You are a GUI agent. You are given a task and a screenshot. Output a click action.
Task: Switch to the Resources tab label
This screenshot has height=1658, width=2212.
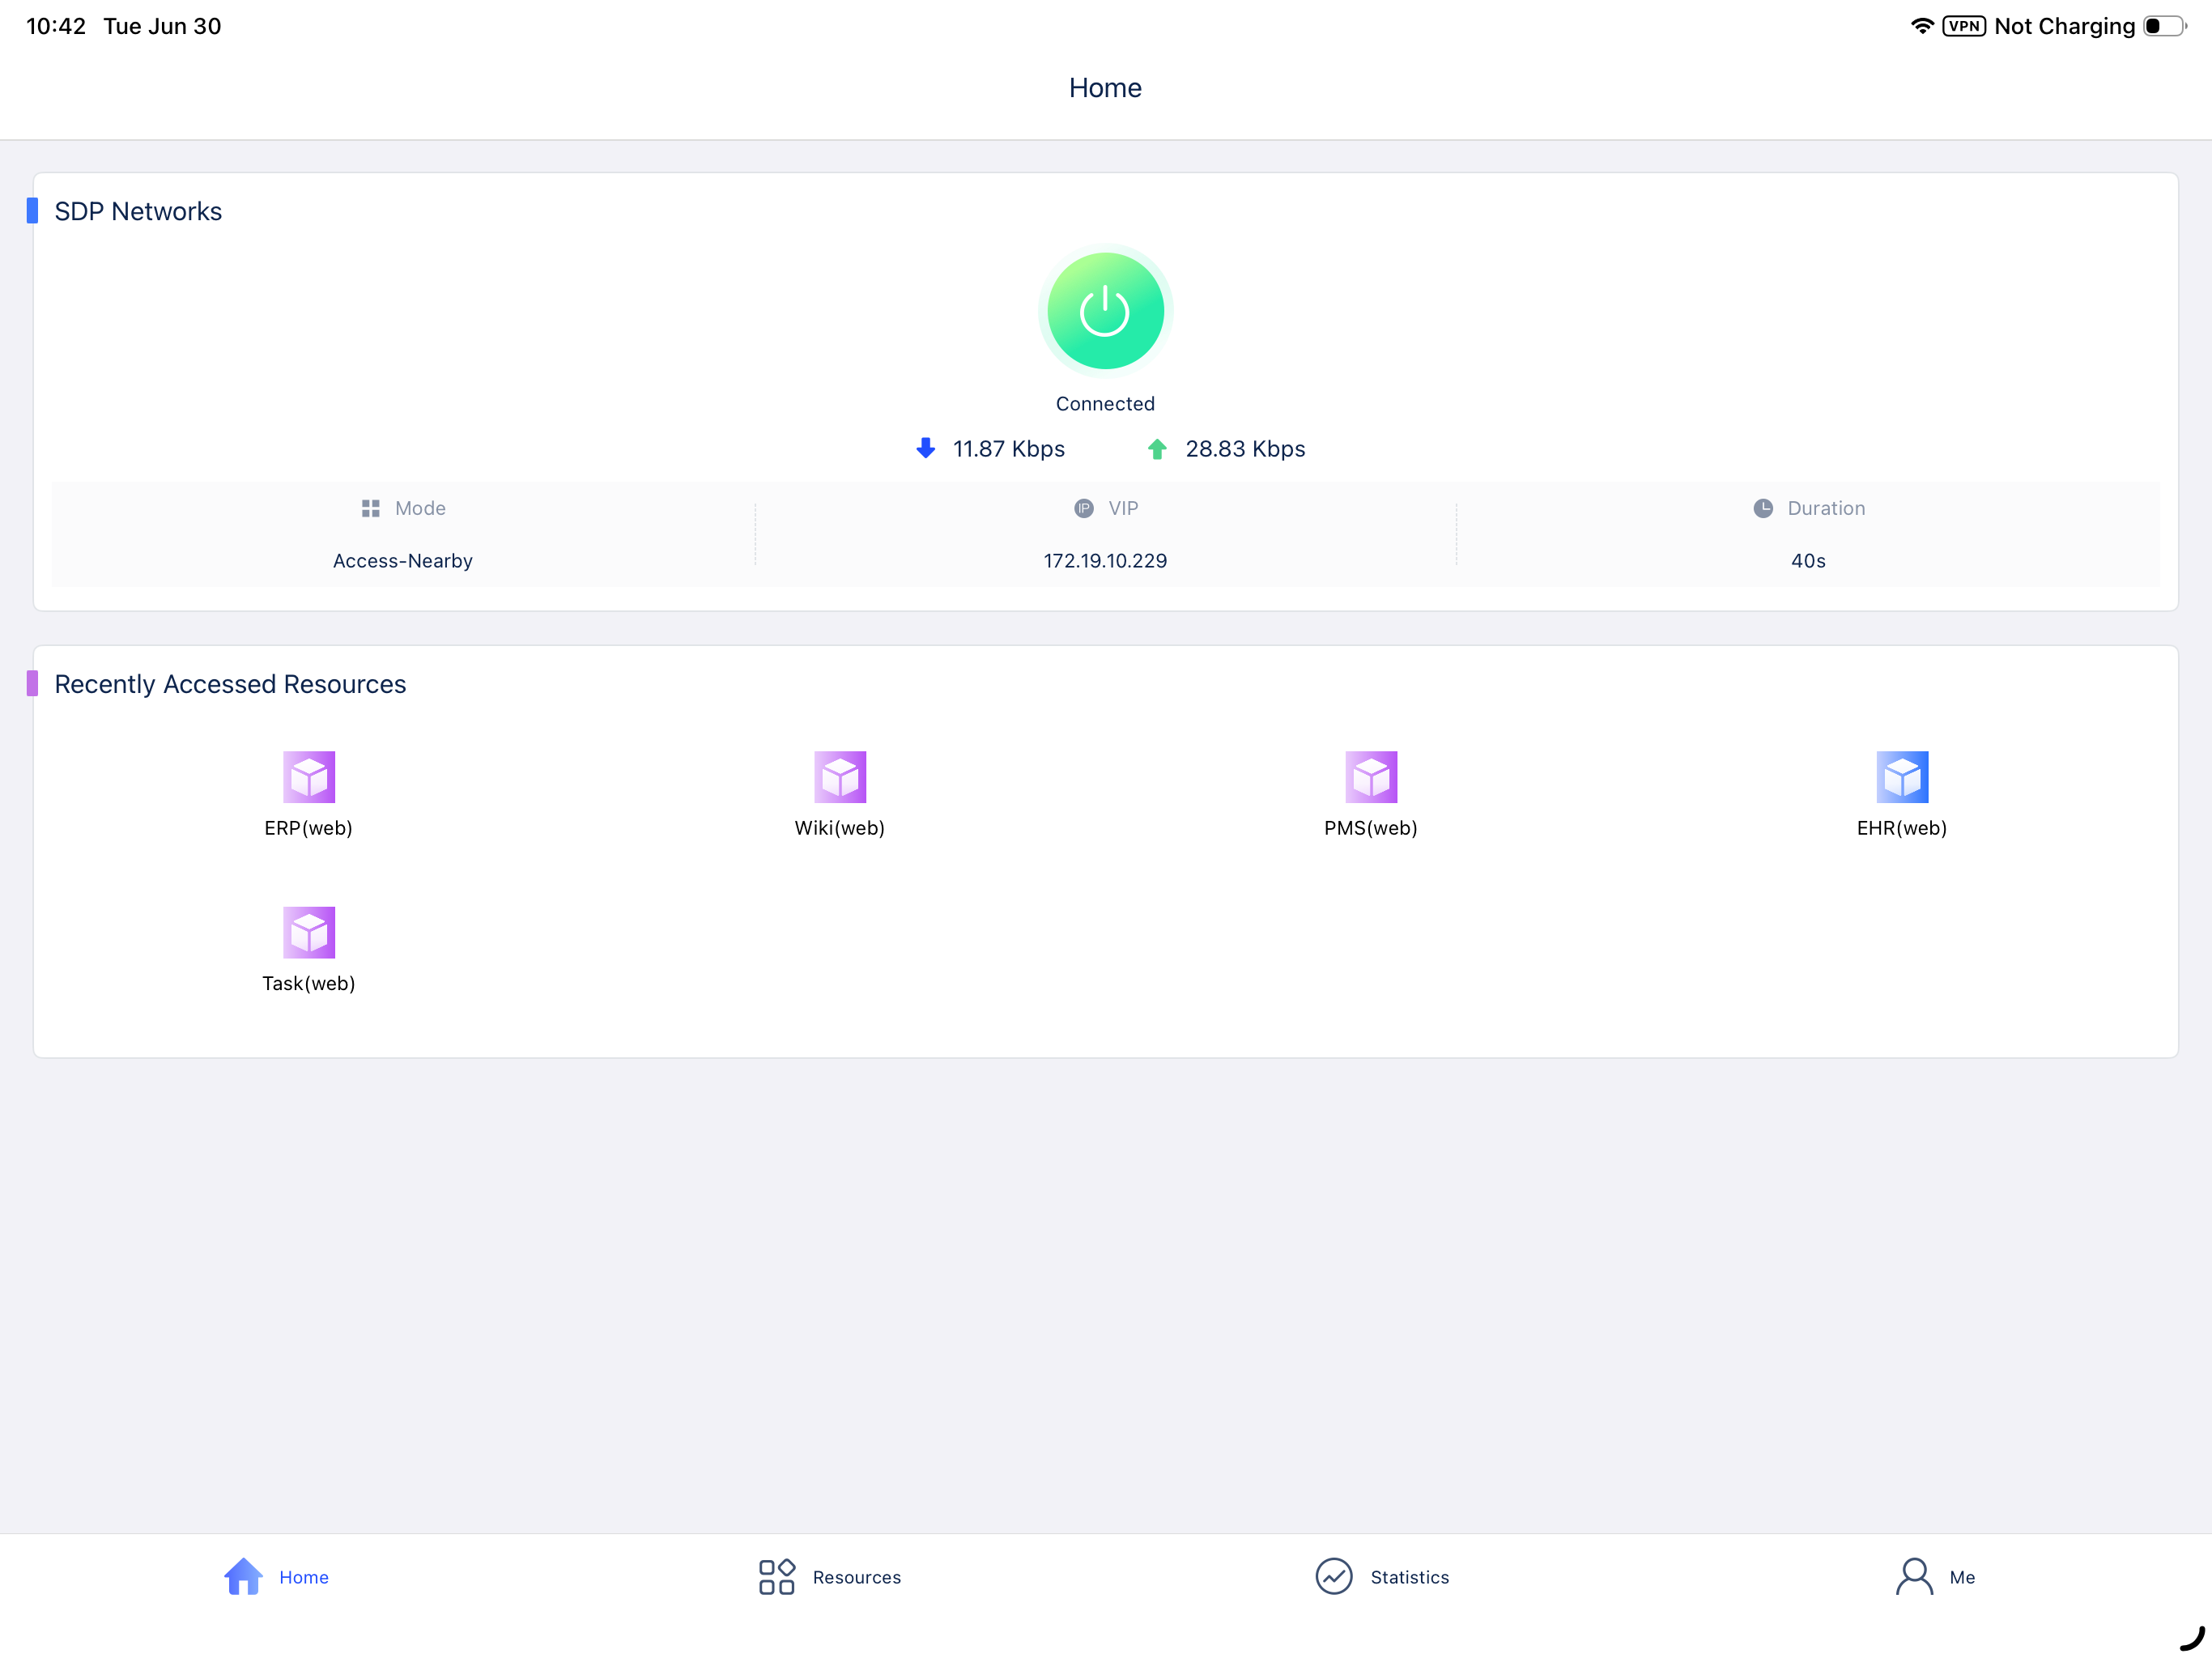pos(857,1577)
